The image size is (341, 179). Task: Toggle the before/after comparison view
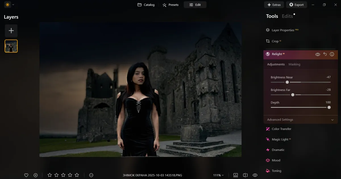tap(245, 175)
